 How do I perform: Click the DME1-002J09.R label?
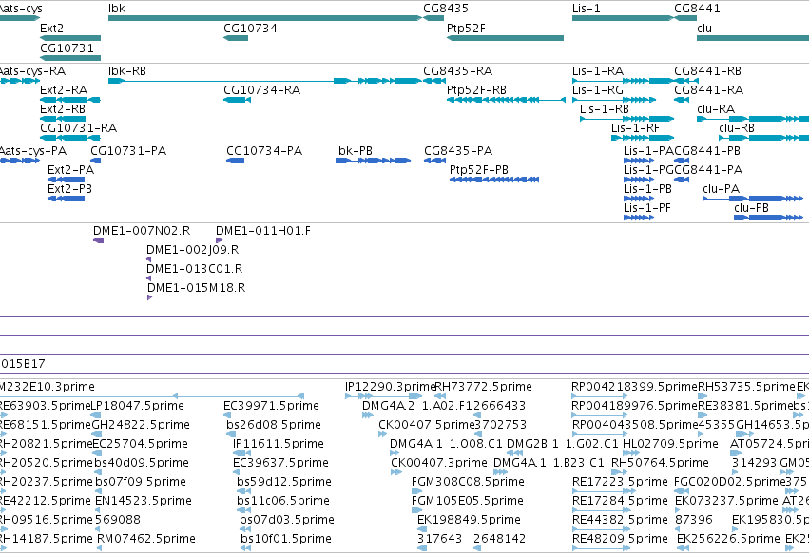[192, 250]
